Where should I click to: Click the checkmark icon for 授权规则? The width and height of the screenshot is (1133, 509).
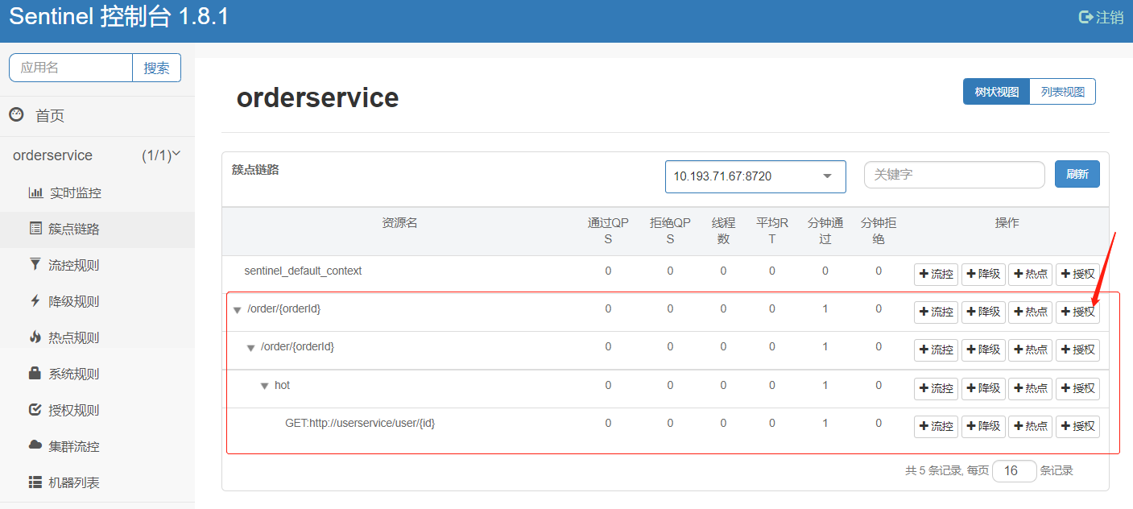35,409
